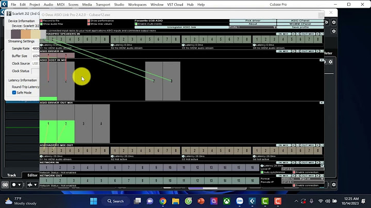Open the Clock Source dropdown in Scarlett panel
This screenshot has height=208, width=371.
(36, 63)
